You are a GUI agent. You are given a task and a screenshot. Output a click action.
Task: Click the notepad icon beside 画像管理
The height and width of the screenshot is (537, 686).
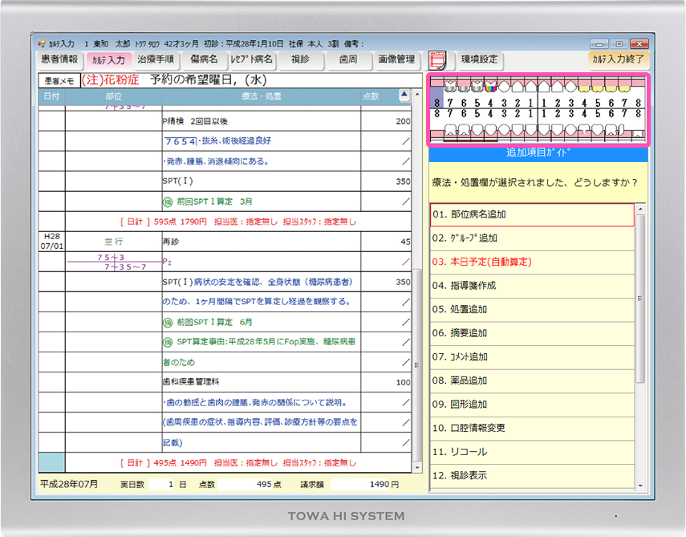click(x=437, y=60)
